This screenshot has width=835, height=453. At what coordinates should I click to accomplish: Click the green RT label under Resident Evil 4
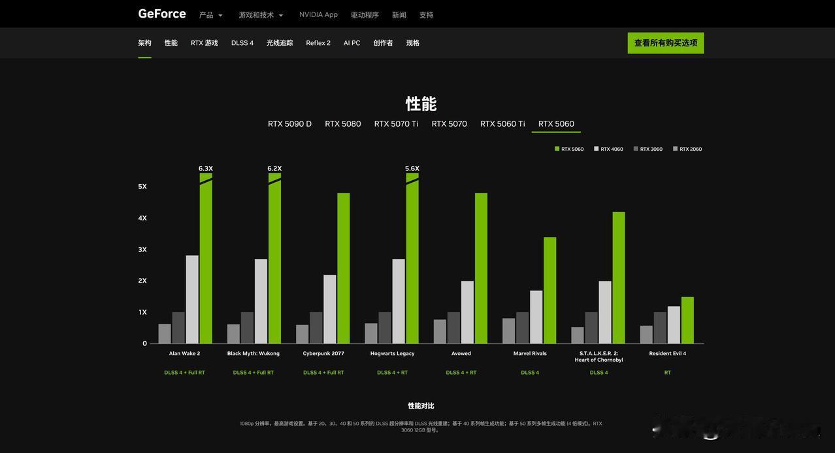[668, 373]
